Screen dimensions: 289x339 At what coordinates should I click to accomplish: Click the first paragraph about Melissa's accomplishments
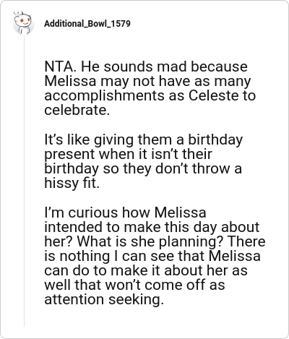150,88
